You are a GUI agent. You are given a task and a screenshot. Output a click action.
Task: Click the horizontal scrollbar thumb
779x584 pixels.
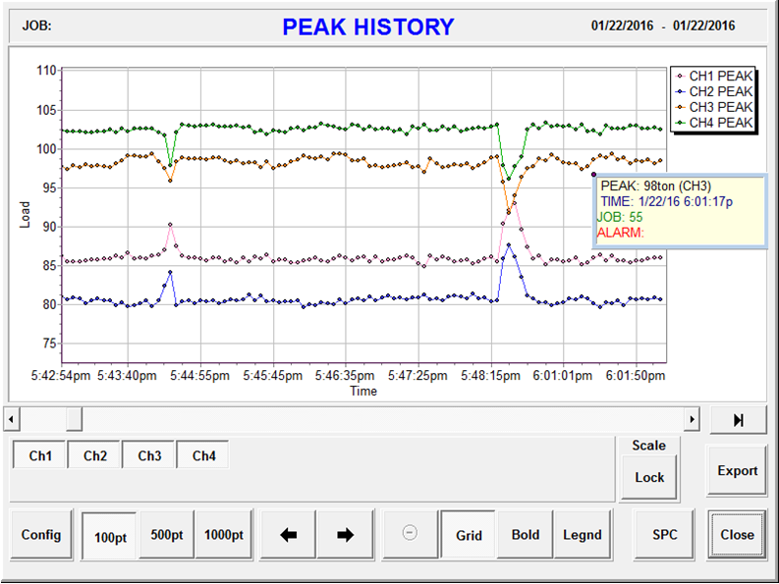point(74,419)
